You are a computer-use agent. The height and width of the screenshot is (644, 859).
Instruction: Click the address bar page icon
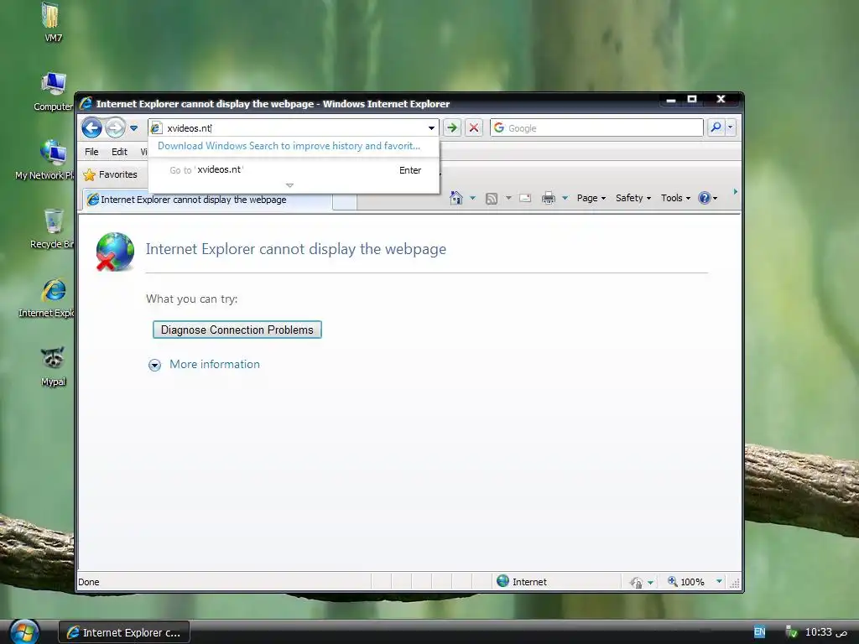(156, 128)
